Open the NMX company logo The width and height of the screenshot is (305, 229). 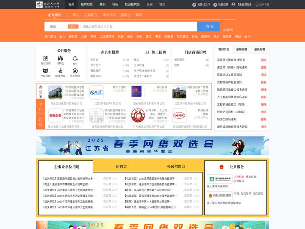click(x=179, y=115)
